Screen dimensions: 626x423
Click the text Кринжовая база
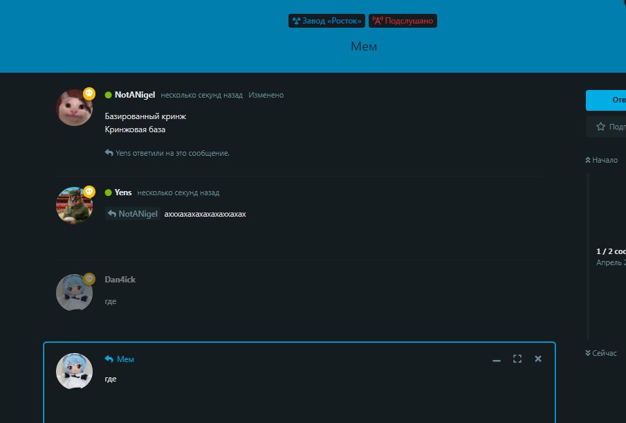pos(135,129)
